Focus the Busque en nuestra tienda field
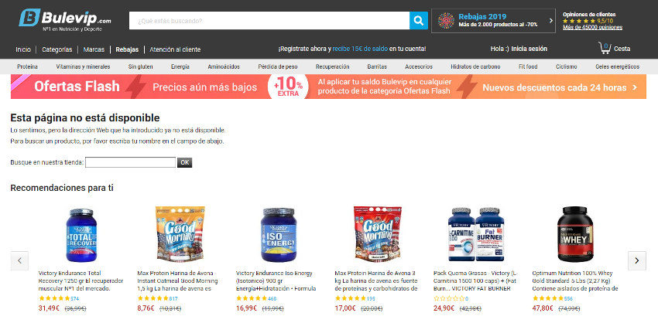Image resolution: width=658 pixels, height=323 pixels. click(131, 162)
